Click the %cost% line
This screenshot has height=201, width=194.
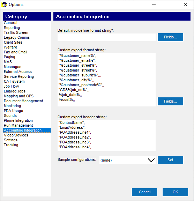(67, 99)
